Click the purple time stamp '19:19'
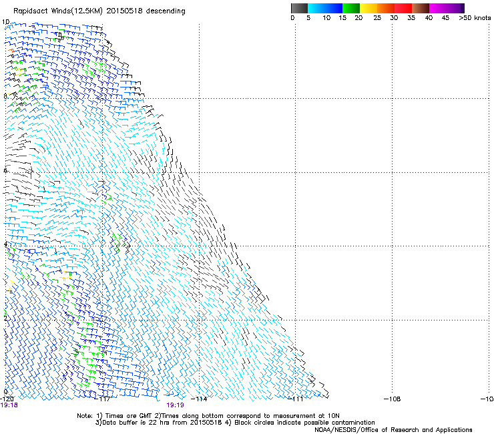Viewport: 494px width, 434px height. pos(175,405)
